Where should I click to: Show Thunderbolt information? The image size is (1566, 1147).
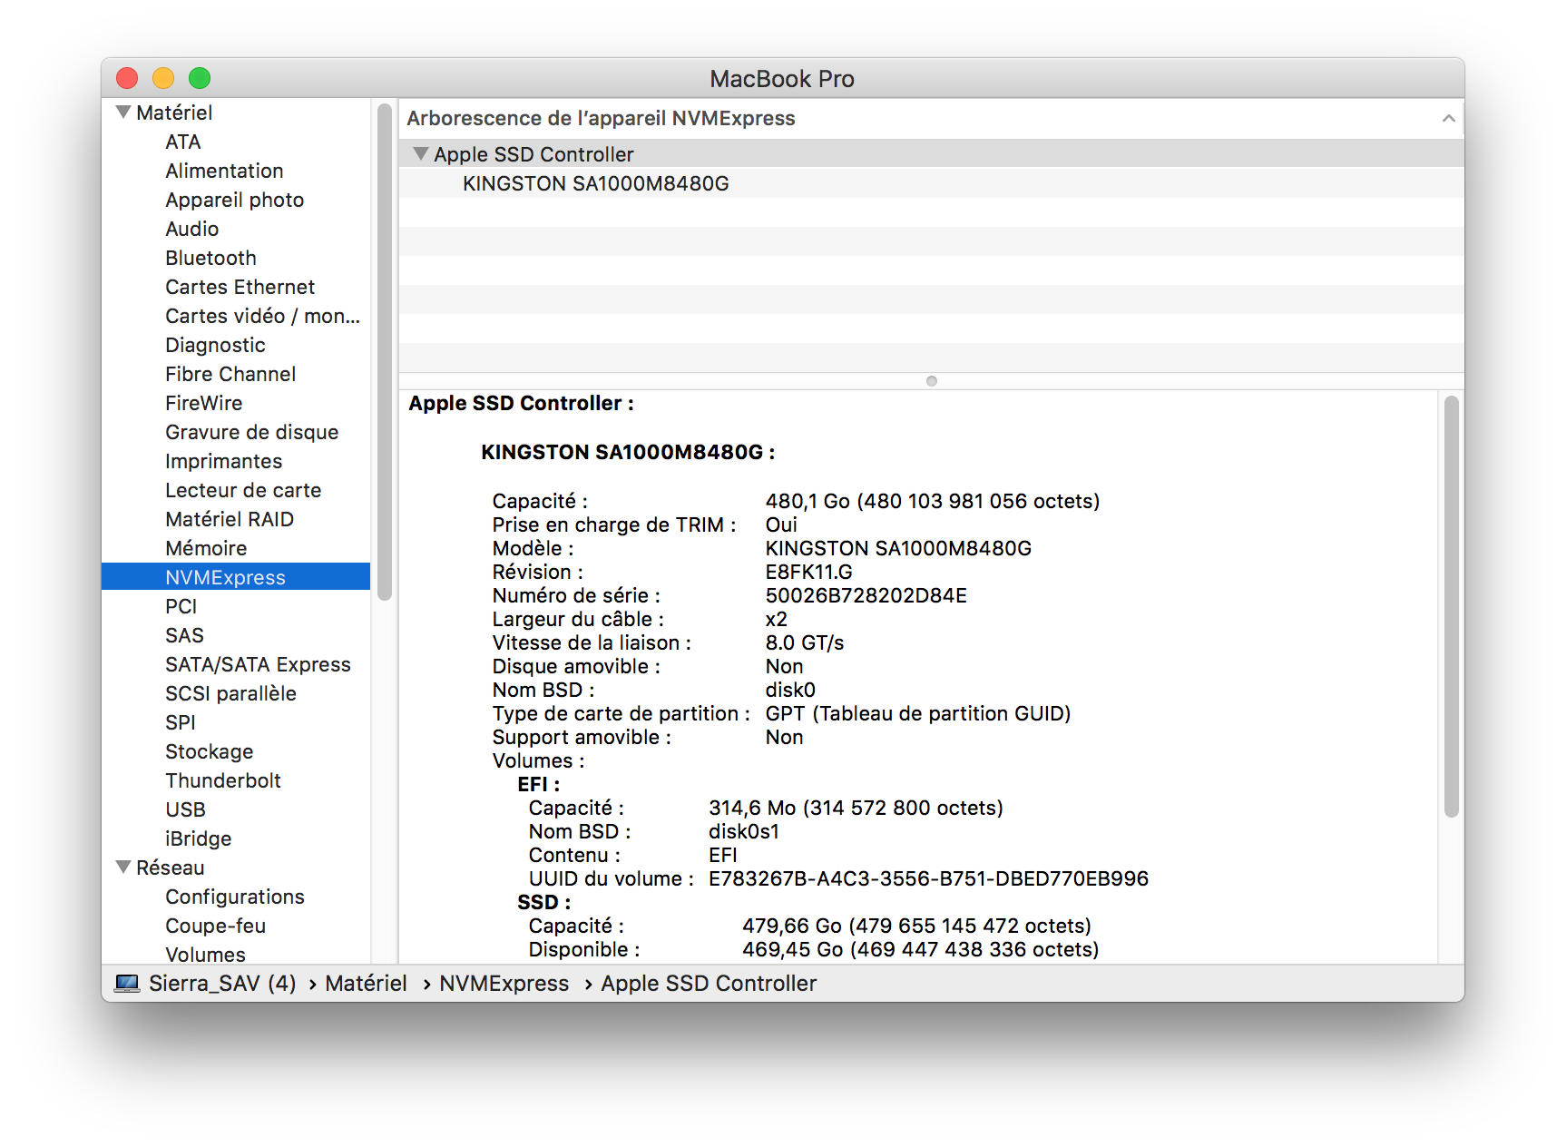[x=223, y=780]
